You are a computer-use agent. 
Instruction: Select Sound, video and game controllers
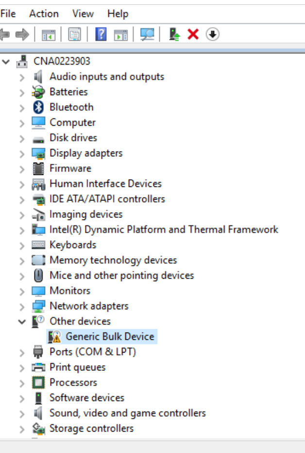(127, 413)
